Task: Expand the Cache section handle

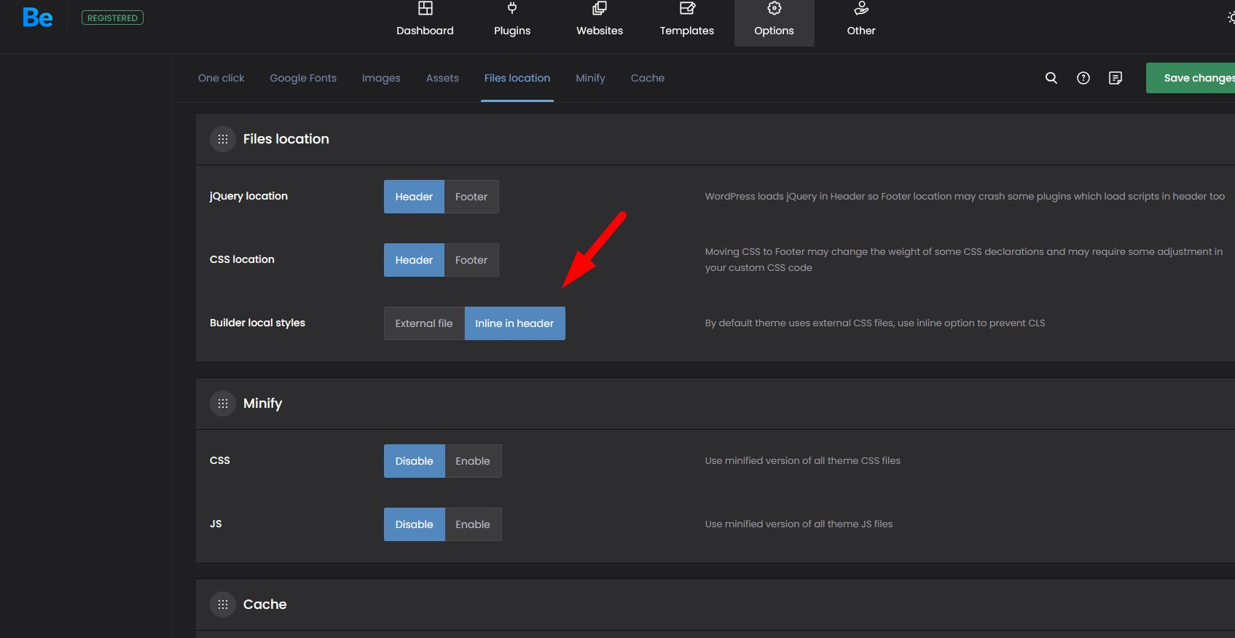Action: click(223, 604)
